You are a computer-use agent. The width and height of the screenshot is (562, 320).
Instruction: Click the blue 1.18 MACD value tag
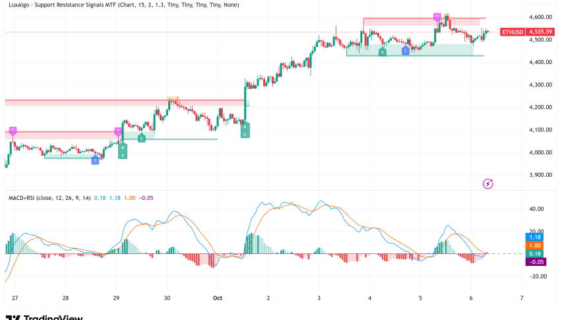(535, 236)
